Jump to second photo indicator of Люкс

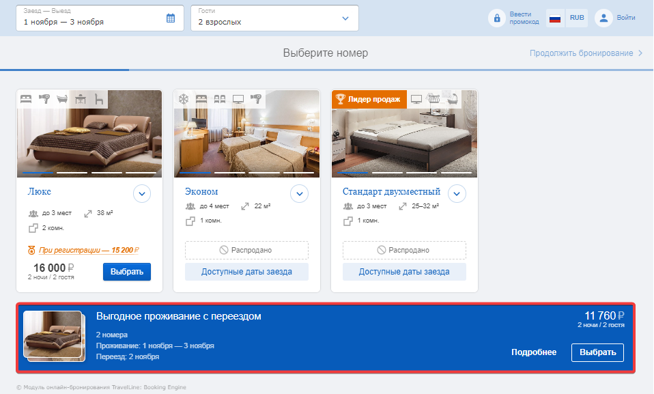pyautogui.click(x=72, y=172)
